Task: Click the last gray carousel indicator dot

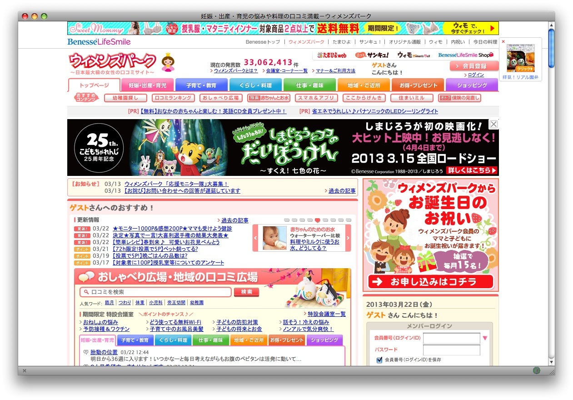Action: (349, 220)
